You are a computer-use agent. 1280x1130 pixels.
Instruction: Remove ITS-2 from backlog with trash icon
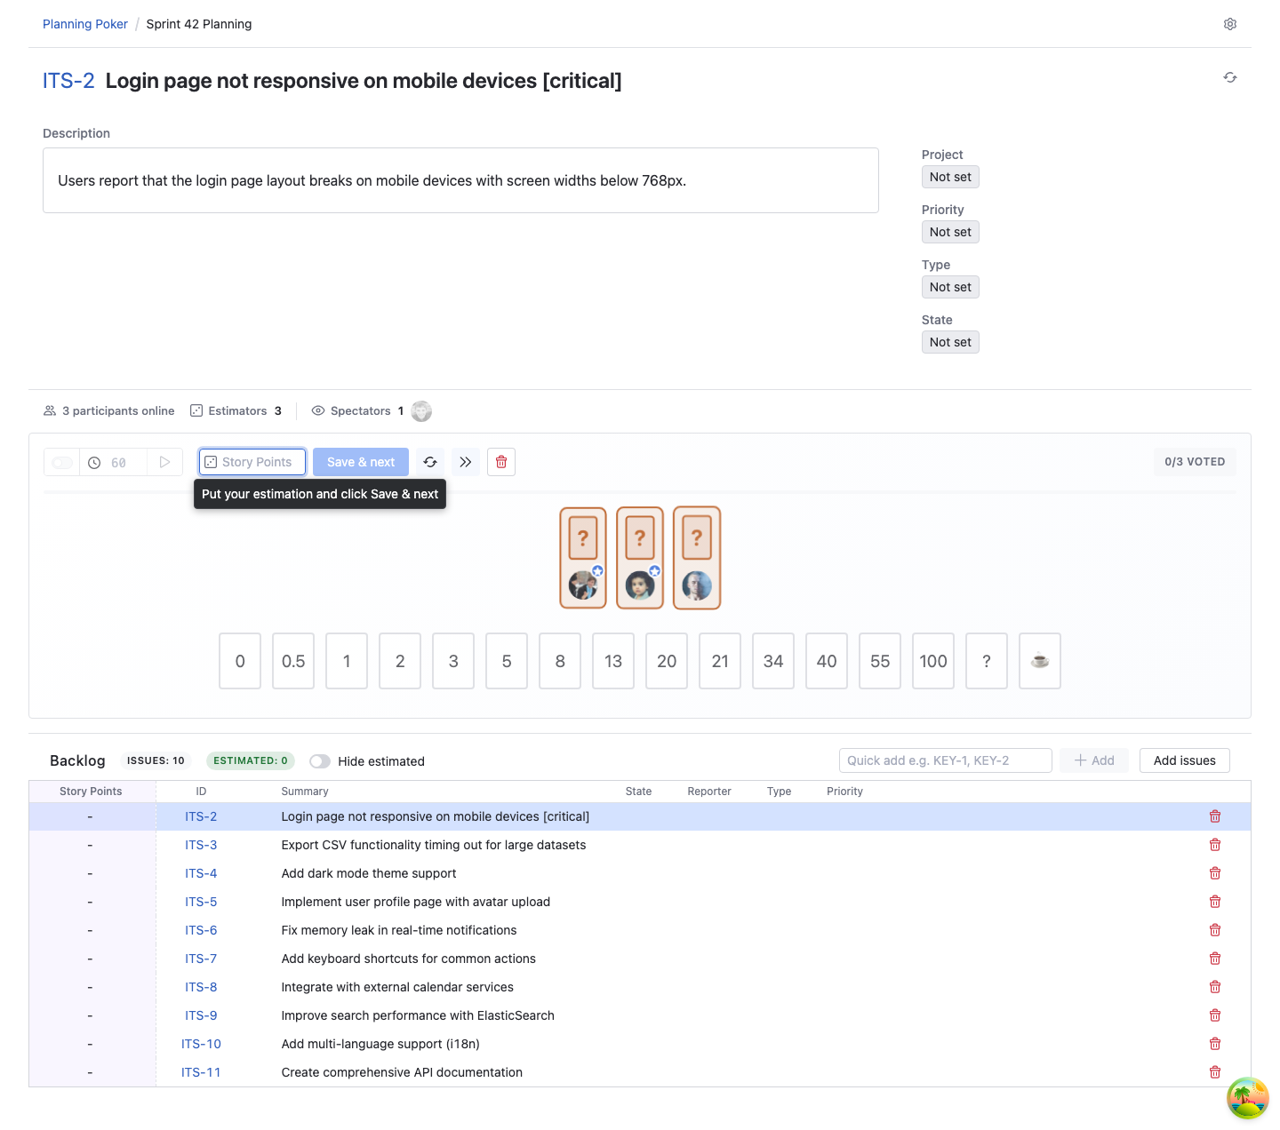(x=1215, y=816)
